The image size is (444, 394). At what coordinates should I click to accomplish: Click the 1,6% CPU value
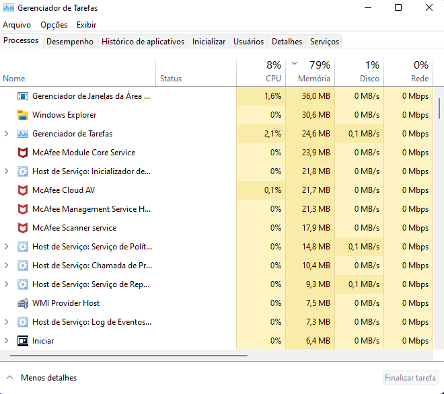272,96
